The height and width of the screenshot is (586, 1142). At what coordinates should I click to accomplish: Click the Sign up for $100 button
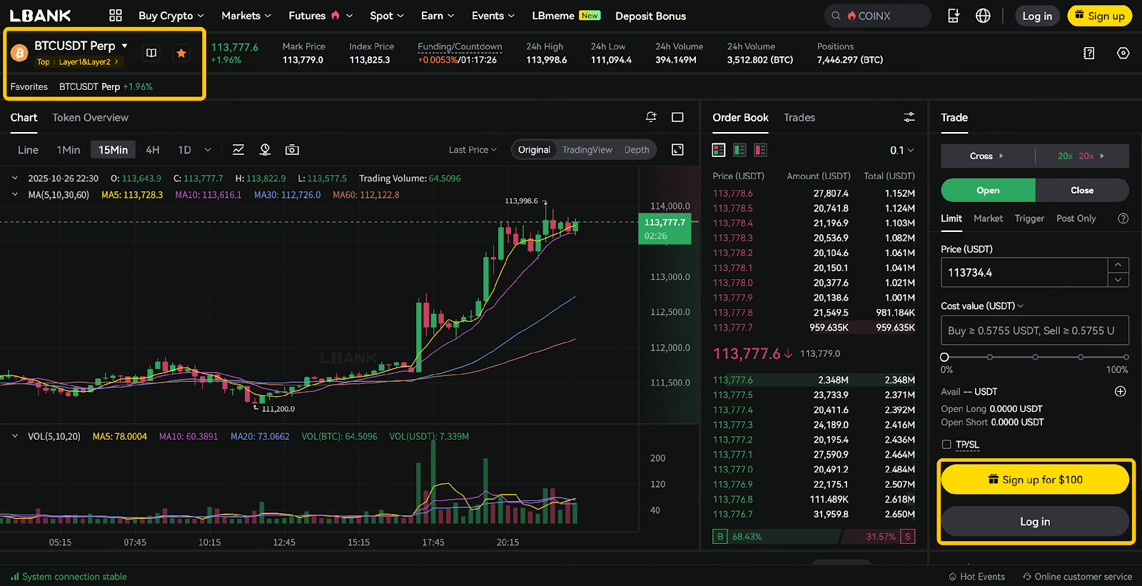pyautogui.click(x=1035, y=480)
